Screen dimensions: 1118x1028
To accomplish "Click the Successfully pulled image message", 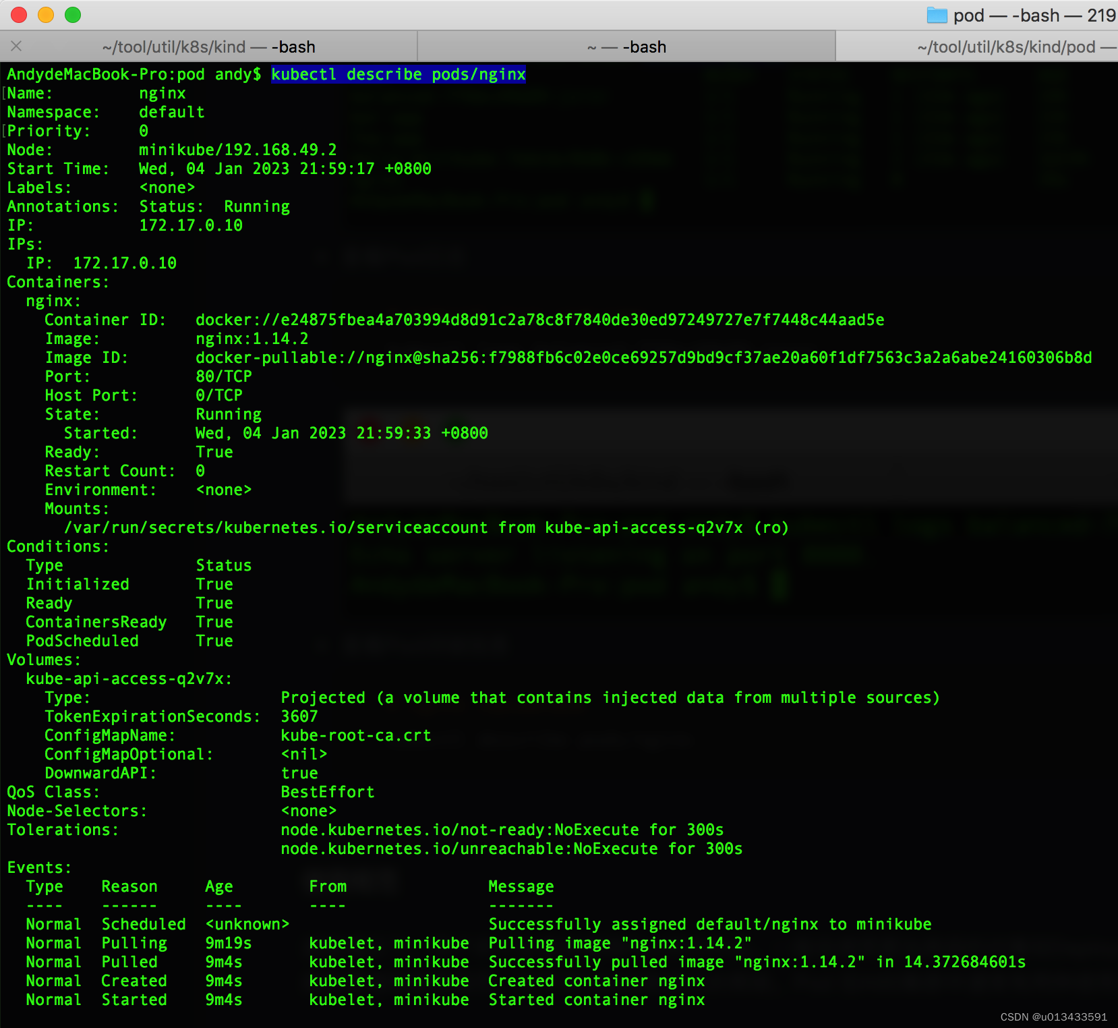I will tap(757, 962).
